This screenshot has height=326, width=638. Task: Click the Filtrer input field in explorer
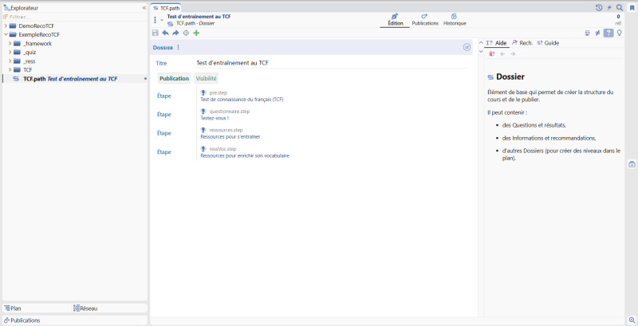[x=75, y=17]
